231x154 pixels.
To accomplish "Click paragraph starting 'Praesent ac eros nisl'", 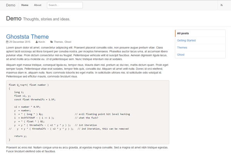I will tap(87, 149).
